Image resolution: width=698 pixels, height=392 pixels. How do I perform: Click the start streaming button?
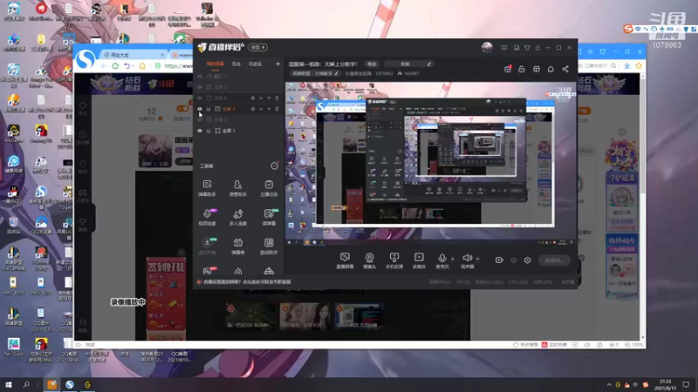click(x=554, y=260)
